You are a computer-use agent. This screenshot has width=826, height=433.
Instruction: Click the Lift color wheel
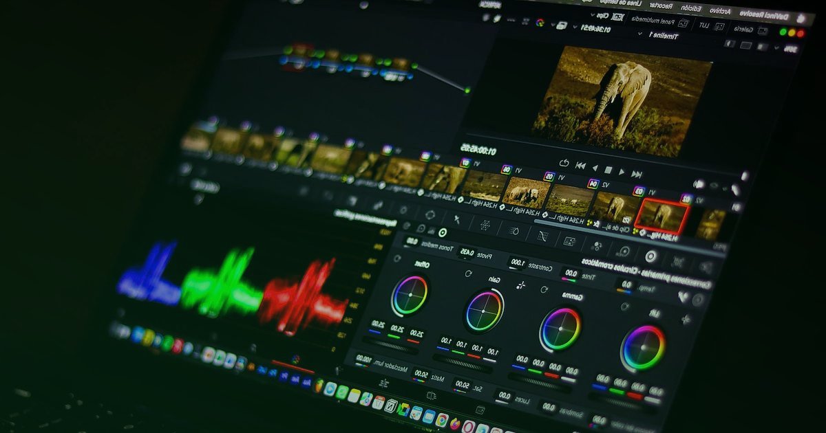643,348
